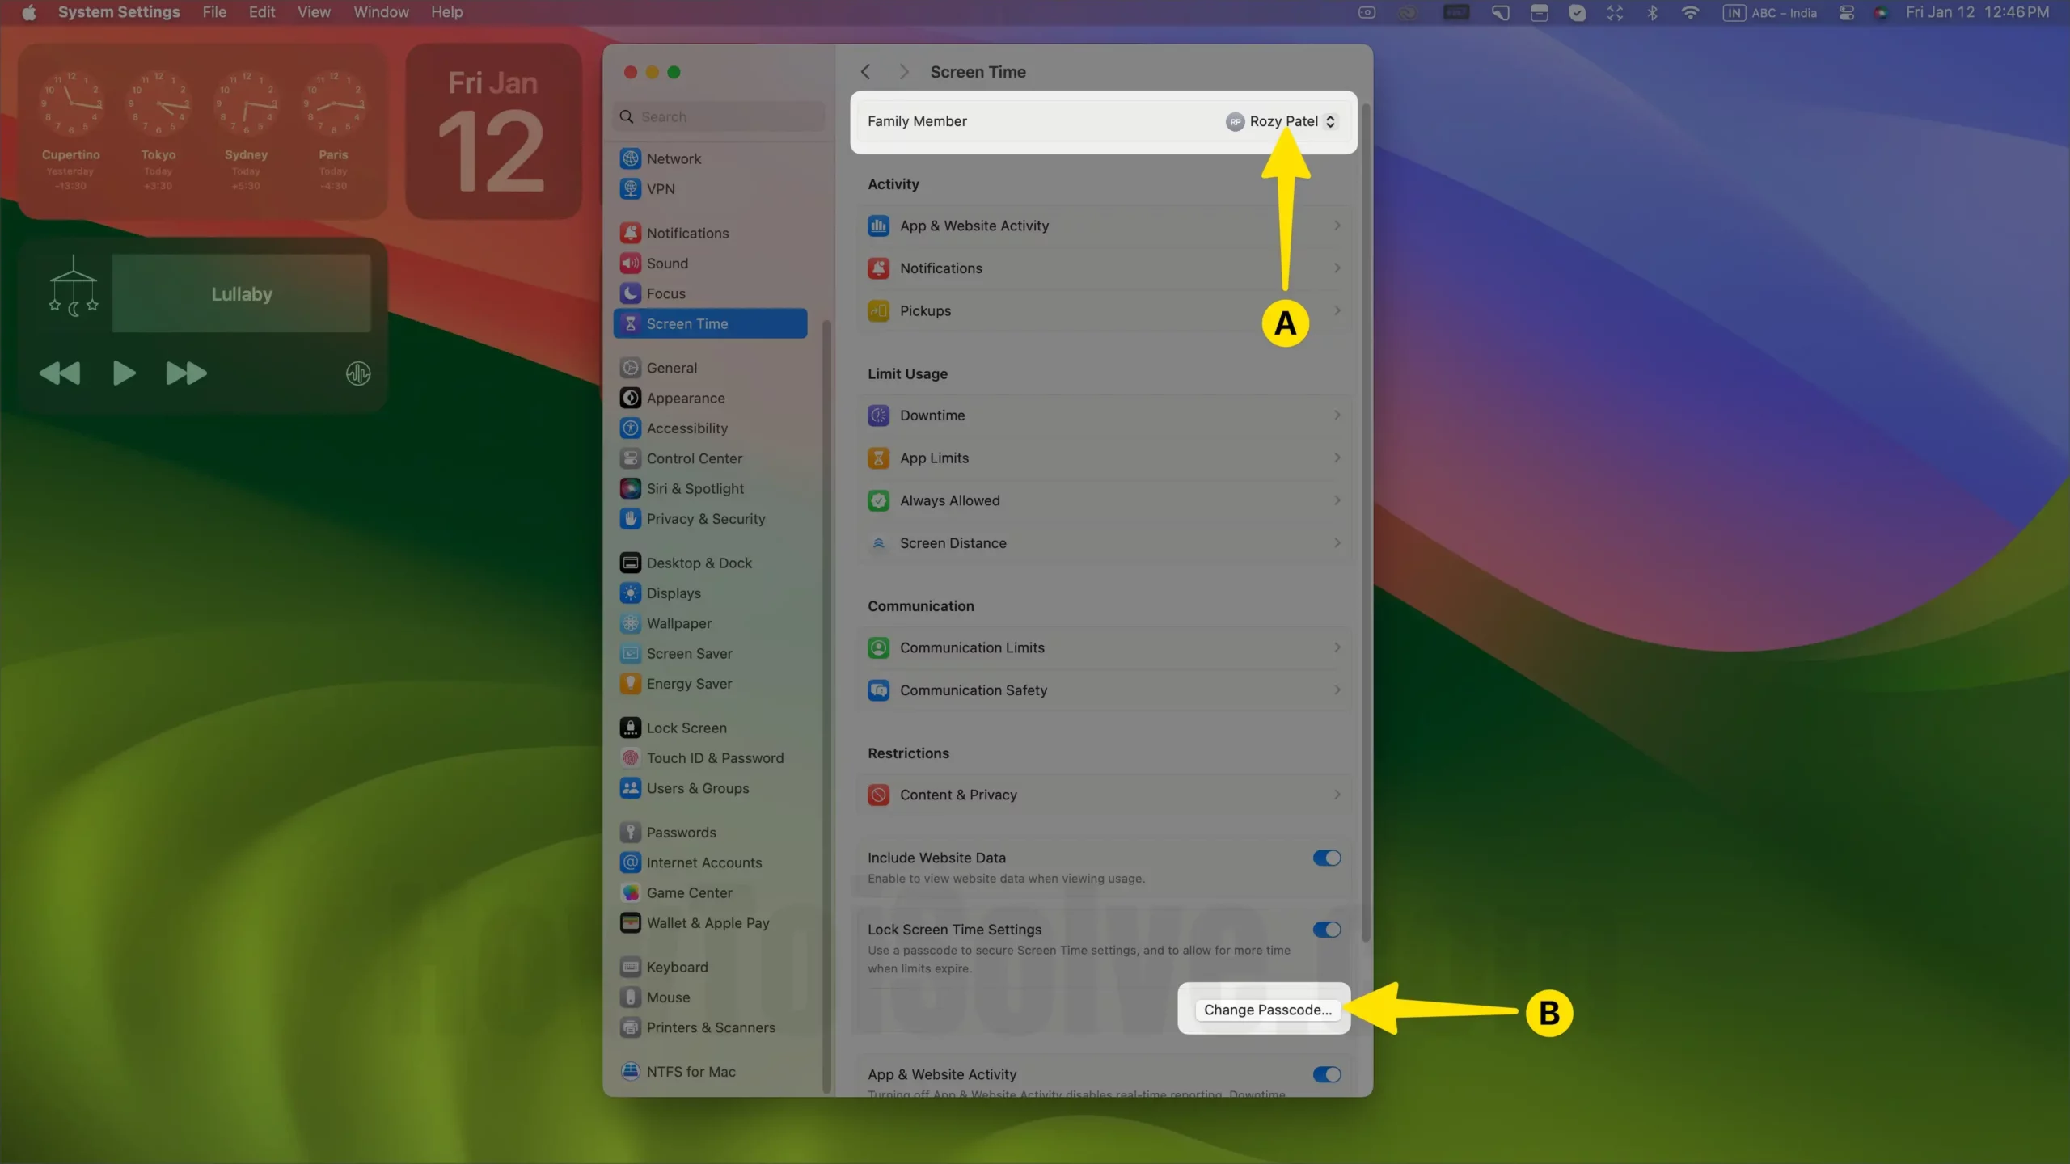Open Game Center settings
2070x1164 pixels.
[x=689, y=892]
